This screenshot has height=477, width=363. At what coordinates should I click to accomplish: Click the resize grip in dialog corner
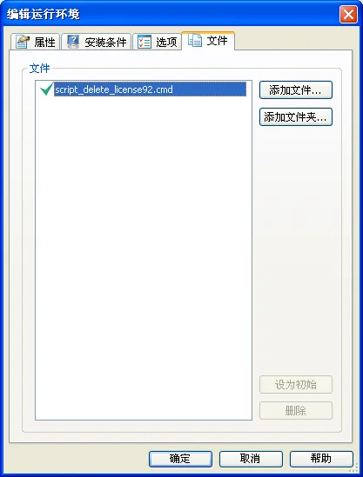coord(354,467)
